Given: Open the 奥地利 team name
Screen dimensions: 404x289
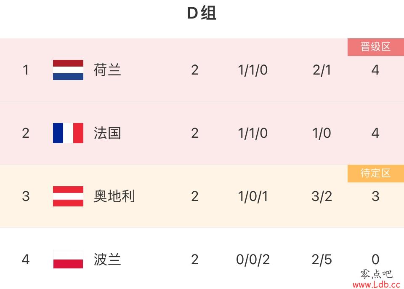Looking at the screenshot, I should pos(114,196).
